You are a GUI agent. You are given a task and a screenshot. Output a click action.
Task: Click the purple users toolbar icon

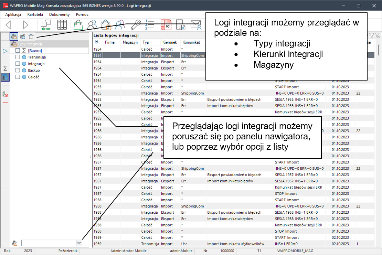[120, 25]
